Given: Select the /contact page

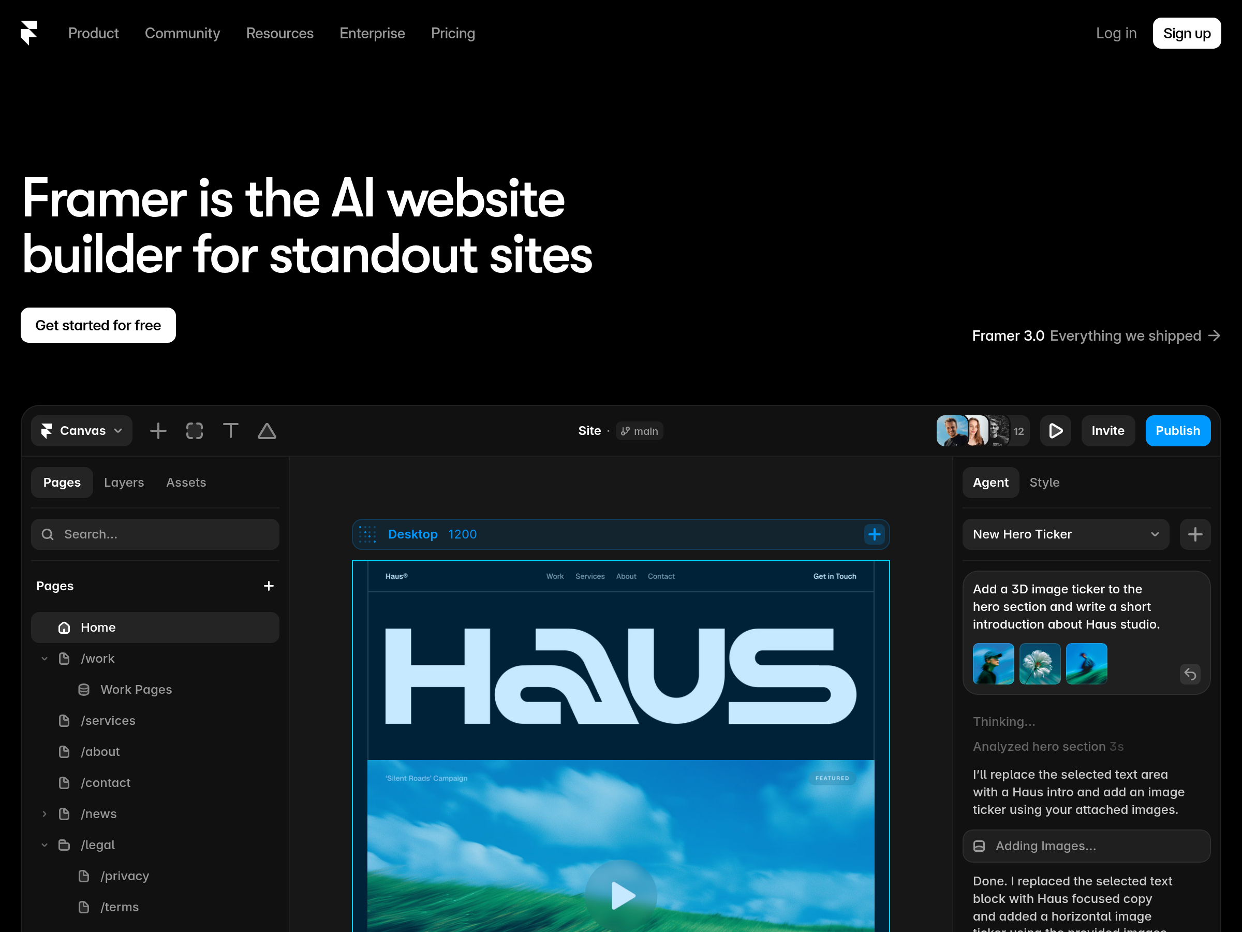Looking at the screenshot, I should [106, 782].
